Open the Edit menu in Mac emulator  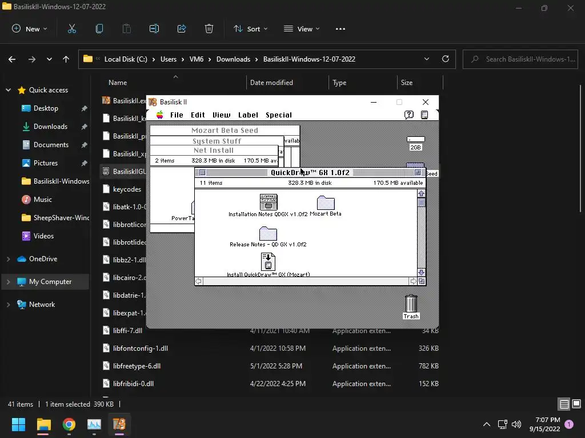coord(198,115)
